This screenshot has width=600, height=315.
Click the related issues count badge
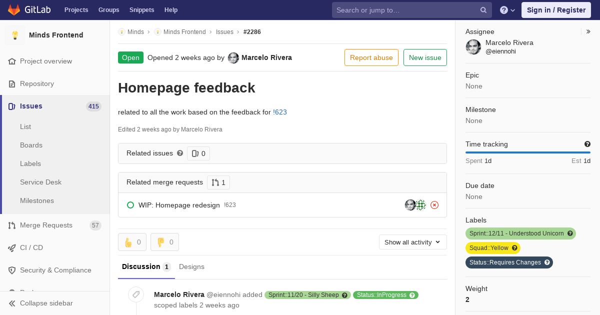(x=198, y=153)
